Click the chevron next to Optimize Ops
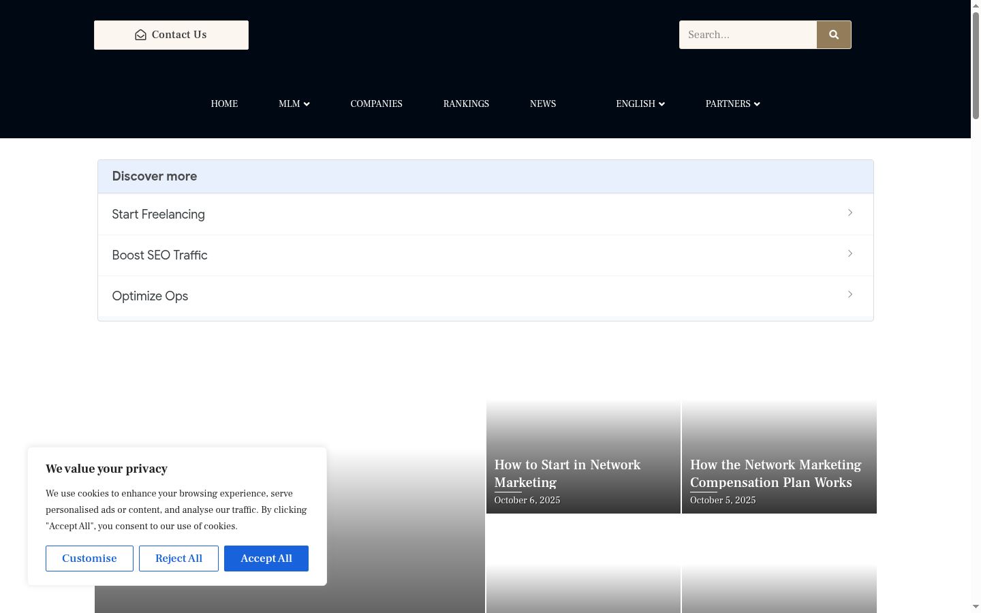This screenshot has height=613, width=981. tap(850, 294)
